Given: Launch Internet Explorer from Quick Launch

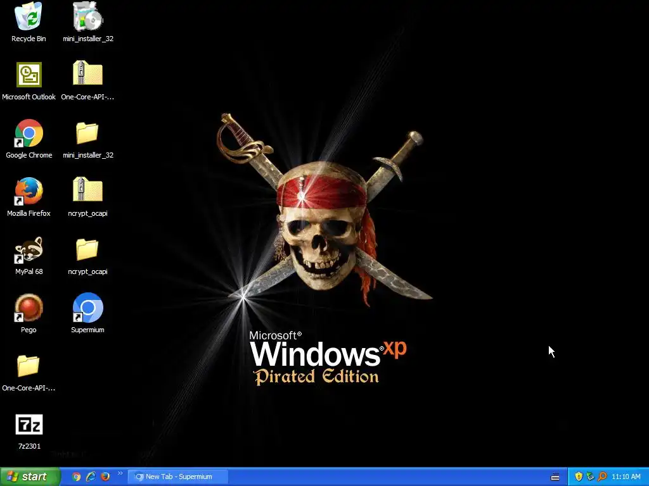Looking at the screenshot, I should pyautogui.click(x=91, y=477).
